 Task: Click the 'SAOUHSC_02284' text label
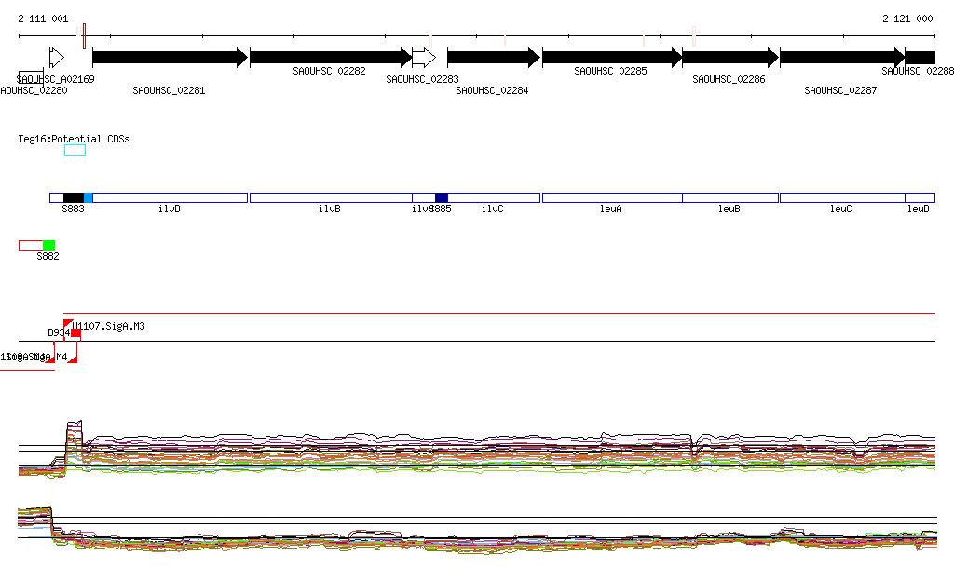[x=492, y=90]
